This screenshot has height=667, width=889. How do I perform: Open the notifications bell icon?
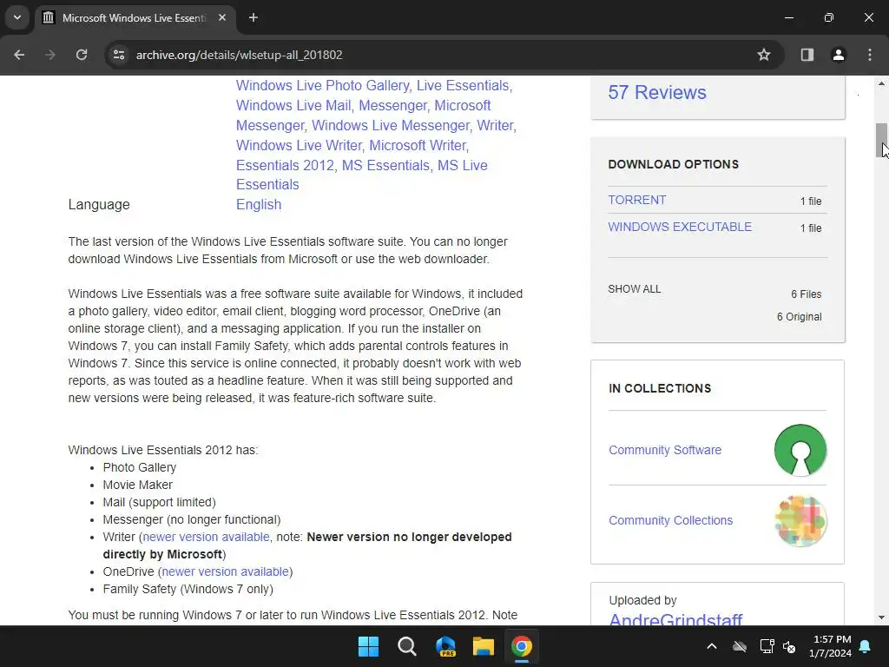tap(866, 646)
